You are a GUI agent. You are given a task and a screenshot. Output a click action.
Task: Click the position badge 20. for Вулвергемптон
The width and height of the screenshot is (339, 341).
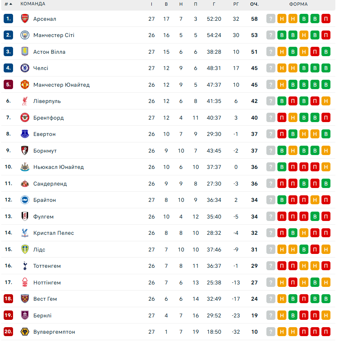pos(9,332)
